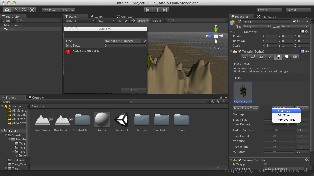Image resolution: width=314 pixels, height=176 pixels.
Task: Click the Mass Place Trees button
Action: pos(246,108)
